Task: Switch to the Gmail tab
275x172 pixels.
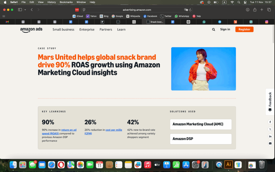Action: (x=7, y=22)
